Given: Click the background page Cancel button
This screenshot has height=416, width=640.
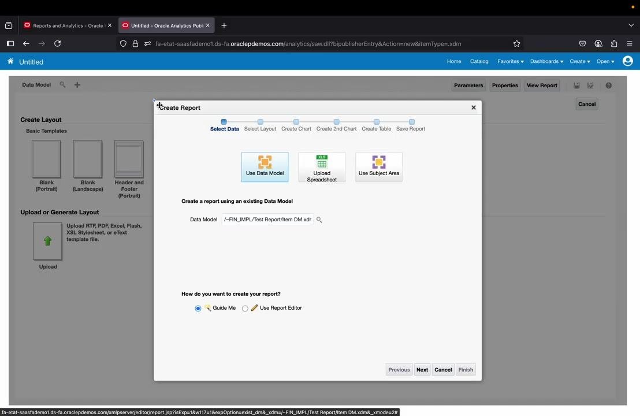Looking at the screenshot, I should (x=587, y=104).
